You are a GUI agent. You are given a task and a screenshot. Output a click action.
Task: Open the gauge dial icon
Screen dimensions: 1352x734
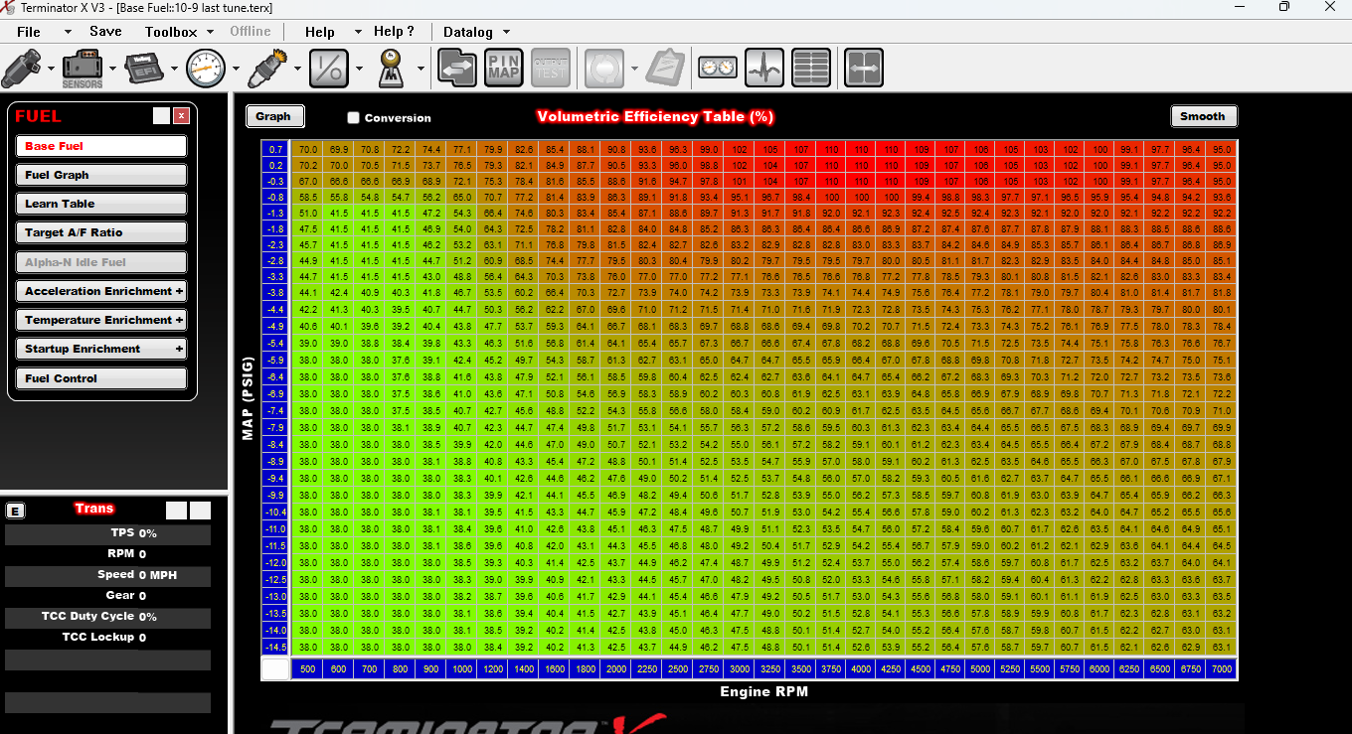(206, 69)
